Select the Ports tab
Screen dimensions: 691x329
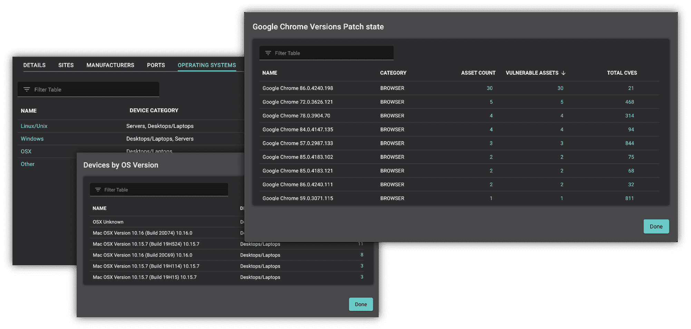(x=156, y=65)
